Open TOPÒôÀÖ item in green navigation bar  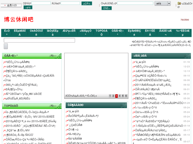[x=102, y=32]
